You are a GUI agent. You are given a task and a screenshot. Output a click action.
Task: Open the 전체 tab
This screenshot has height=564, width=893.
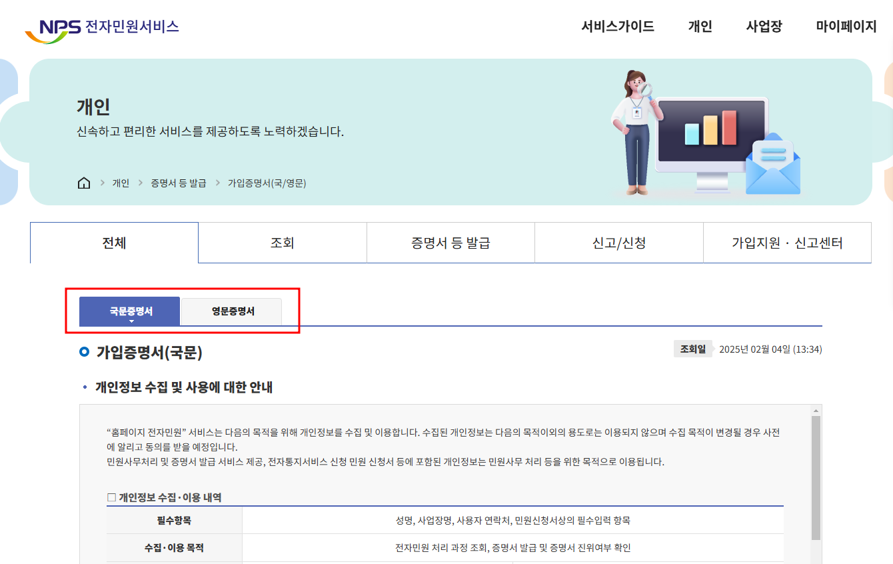[x=113, y=243]
